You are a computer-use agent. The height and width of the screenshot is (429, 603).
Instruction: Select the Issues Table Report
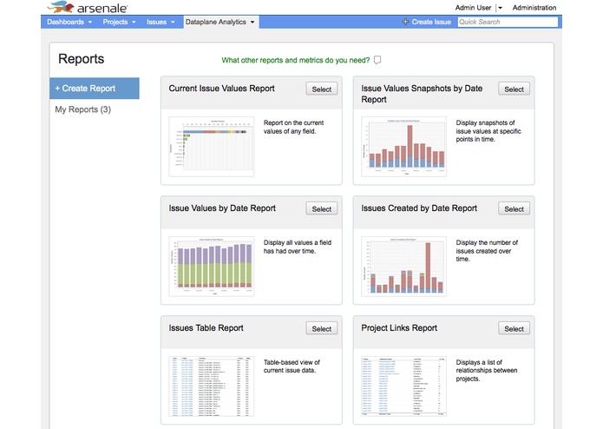(322, 328)
